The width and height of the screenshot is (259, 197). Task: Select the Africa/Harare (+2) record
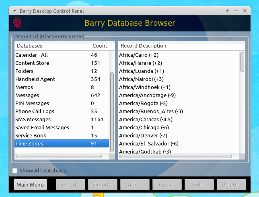tap(179, 63)
